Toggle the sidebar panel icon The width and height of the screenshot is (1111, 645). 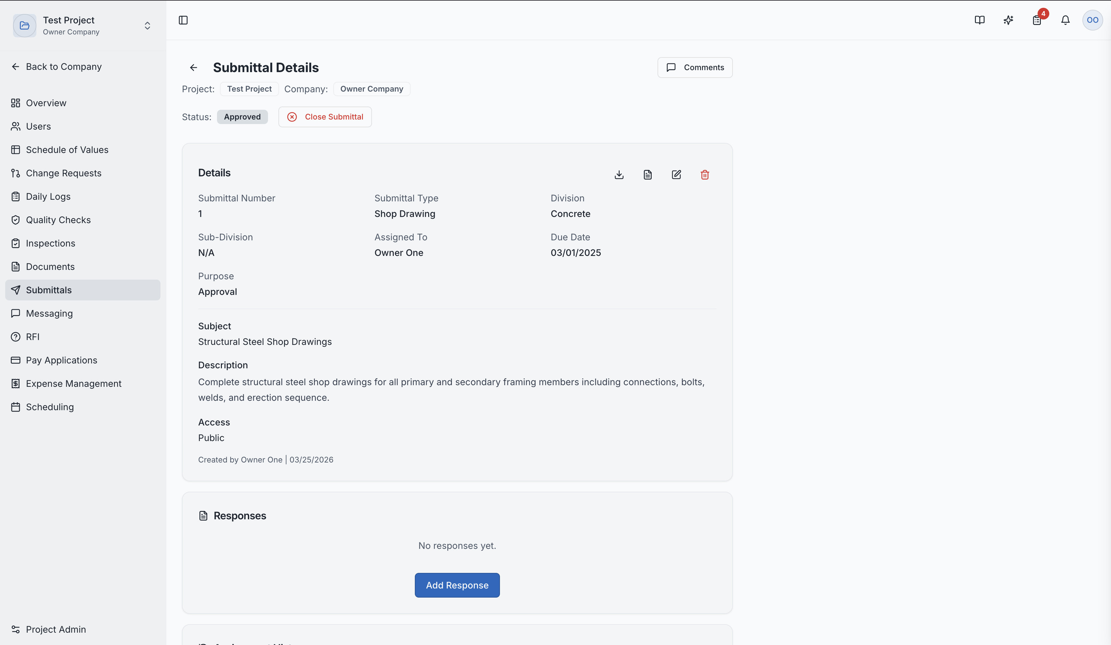pos(183,20)
